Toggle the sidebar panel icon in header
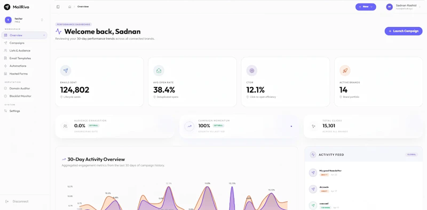Image resolution: width=427 pixels, height=210 pixels. pyautogui.click(x=58, y=7)
